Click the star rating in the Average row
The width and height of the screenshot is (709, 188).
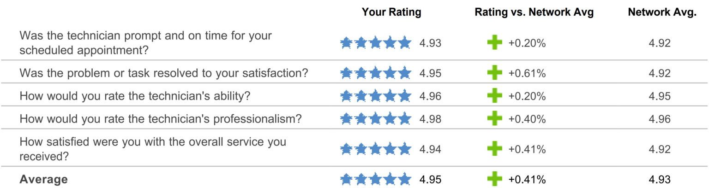click(x=376, y=179)
